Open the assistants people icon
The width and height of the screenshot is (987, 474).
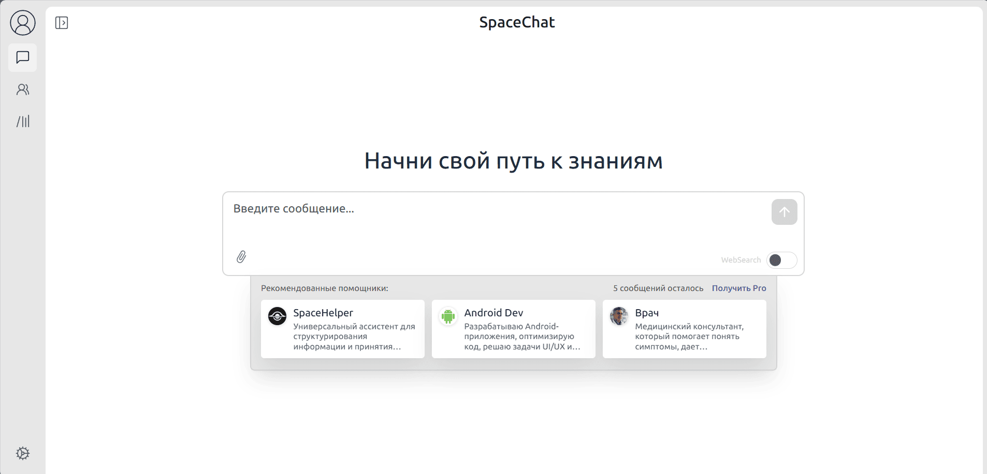click(x=23, y=90)
